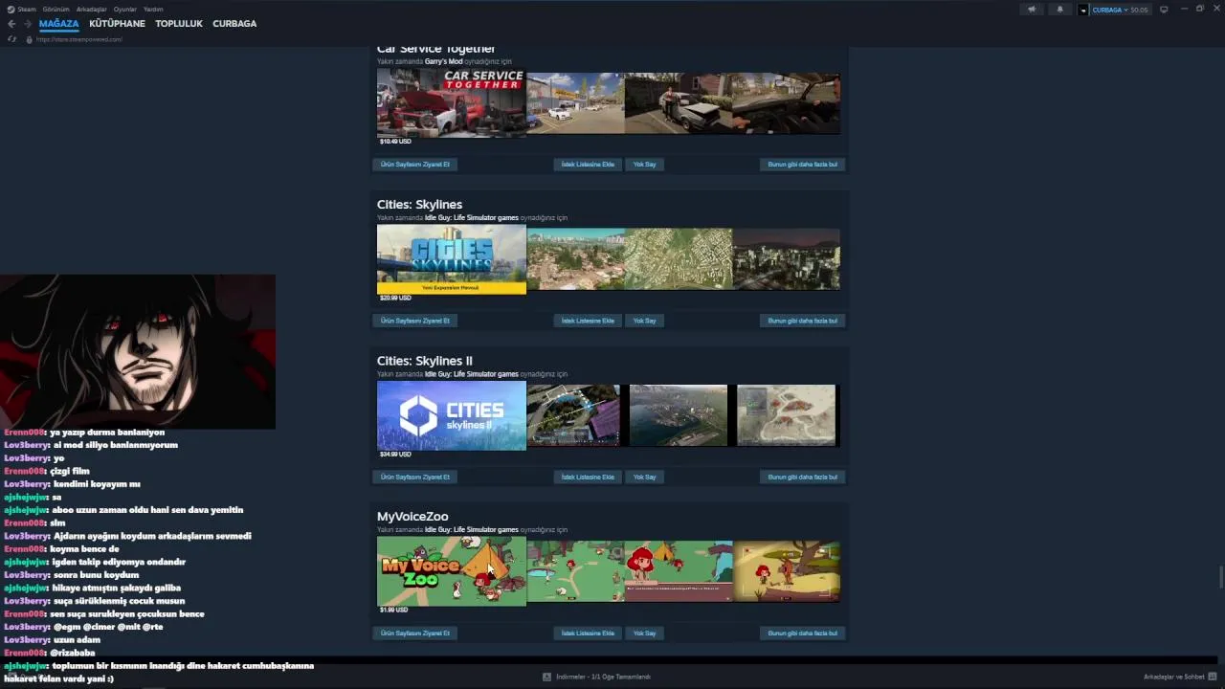Viewport: 1225px width, 689px height.
Task: Click Garry's Mod in the Car Service recommendation line
Action: (444, 61)
